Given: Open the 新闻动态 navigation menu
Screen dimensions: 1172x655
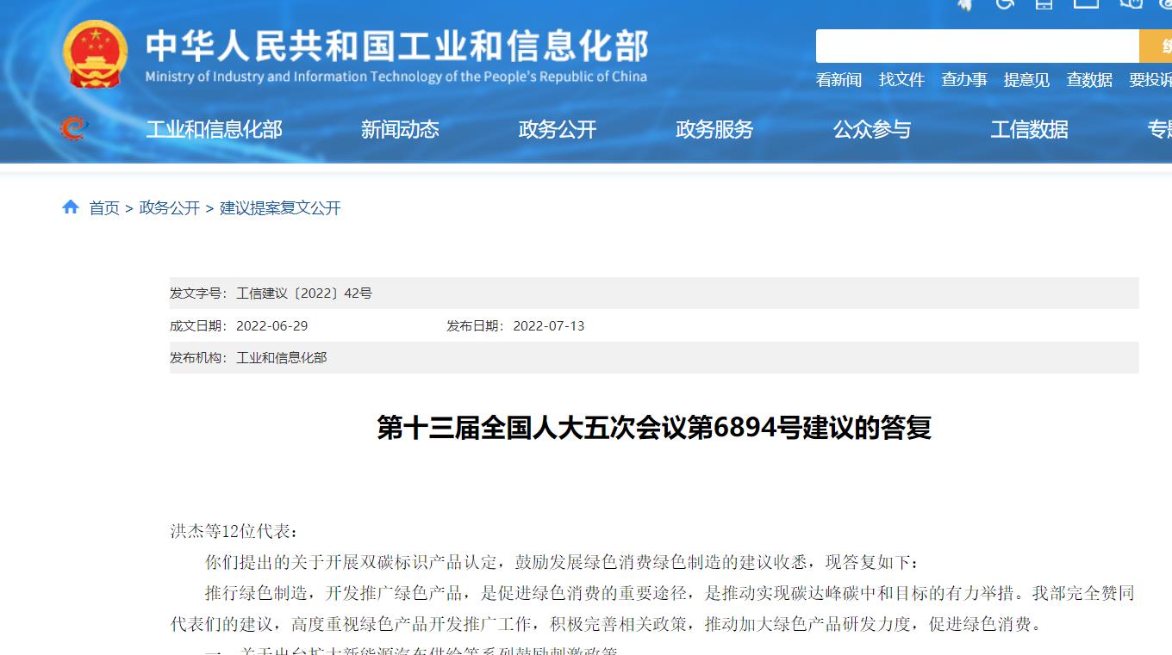Looking at the screenshot, I should (x=400, y=129).
